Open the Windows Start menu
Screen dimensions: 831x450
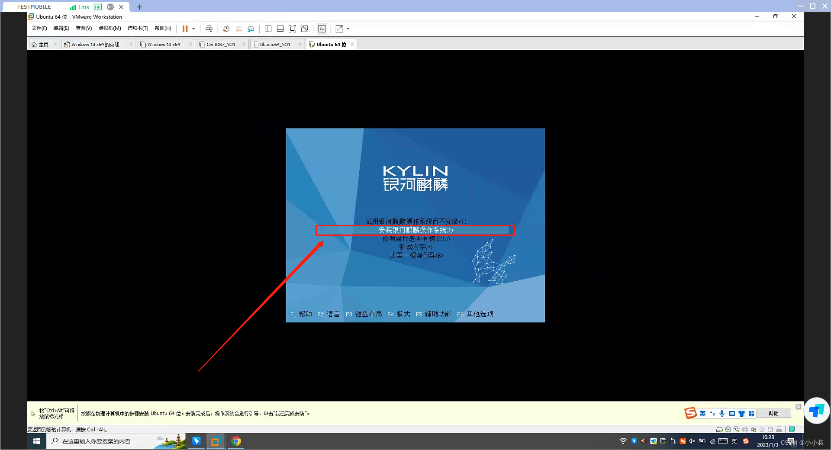pos(37,441)
